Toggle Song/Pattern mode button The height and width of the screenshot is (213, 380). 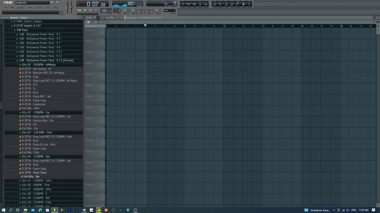coord(79,11)
